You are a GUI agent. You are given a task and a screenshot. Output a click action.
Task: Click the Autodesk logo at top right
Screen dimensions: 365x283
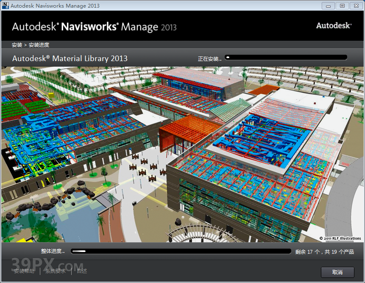(334, 25)
